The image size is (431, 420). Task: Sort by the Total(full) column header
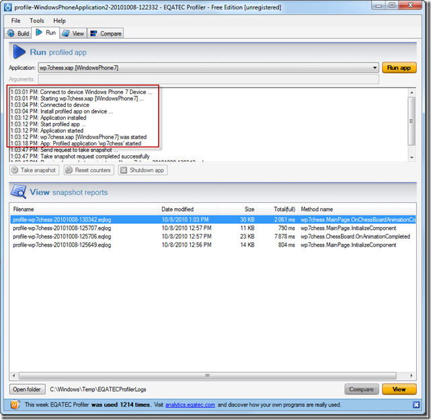[x=277, y=209]
